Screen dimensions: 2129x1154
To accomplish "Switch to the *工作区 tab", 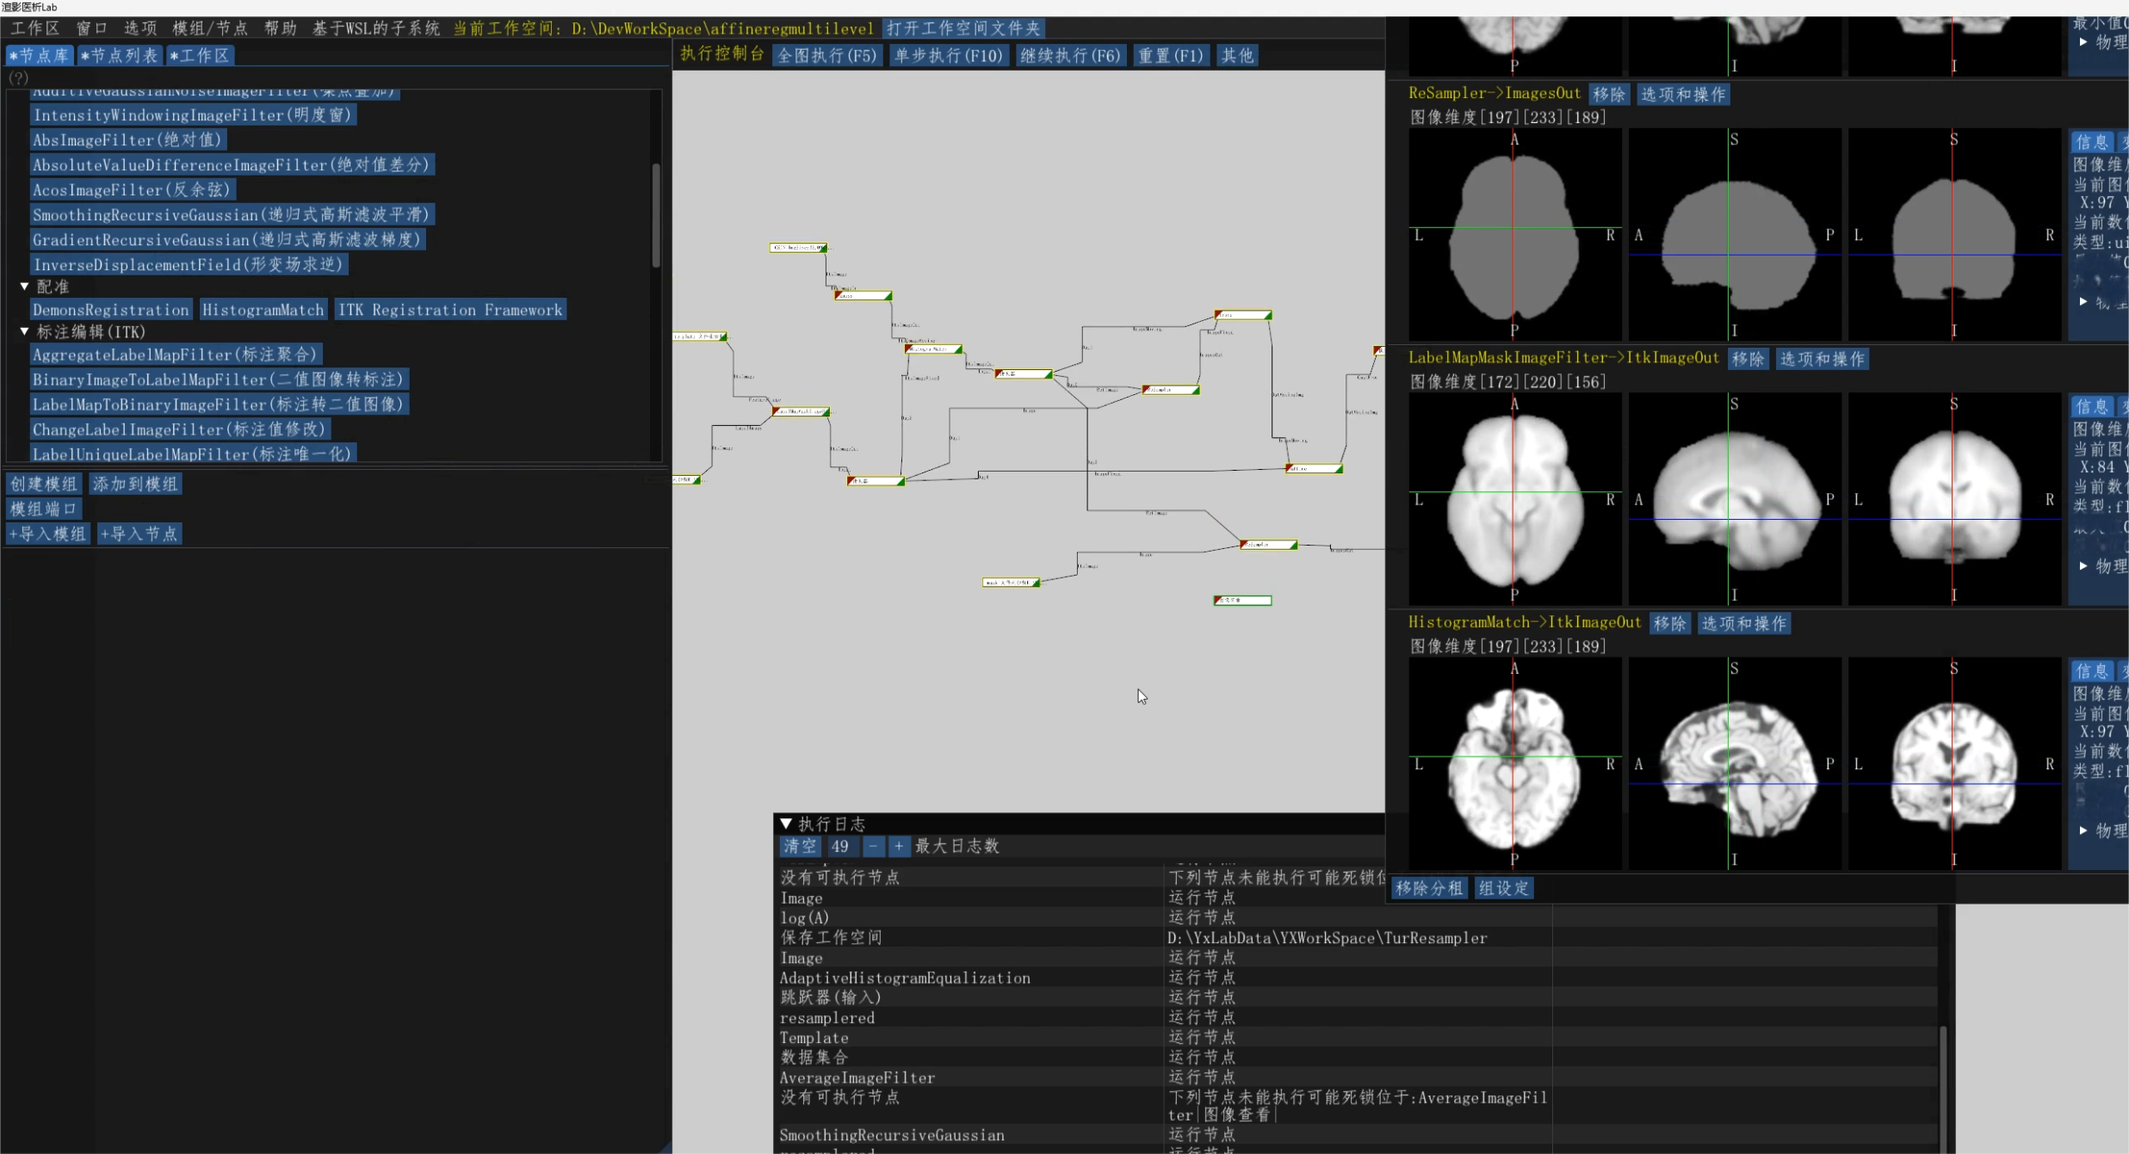I will pyautogui.click(x=200, y=56).
